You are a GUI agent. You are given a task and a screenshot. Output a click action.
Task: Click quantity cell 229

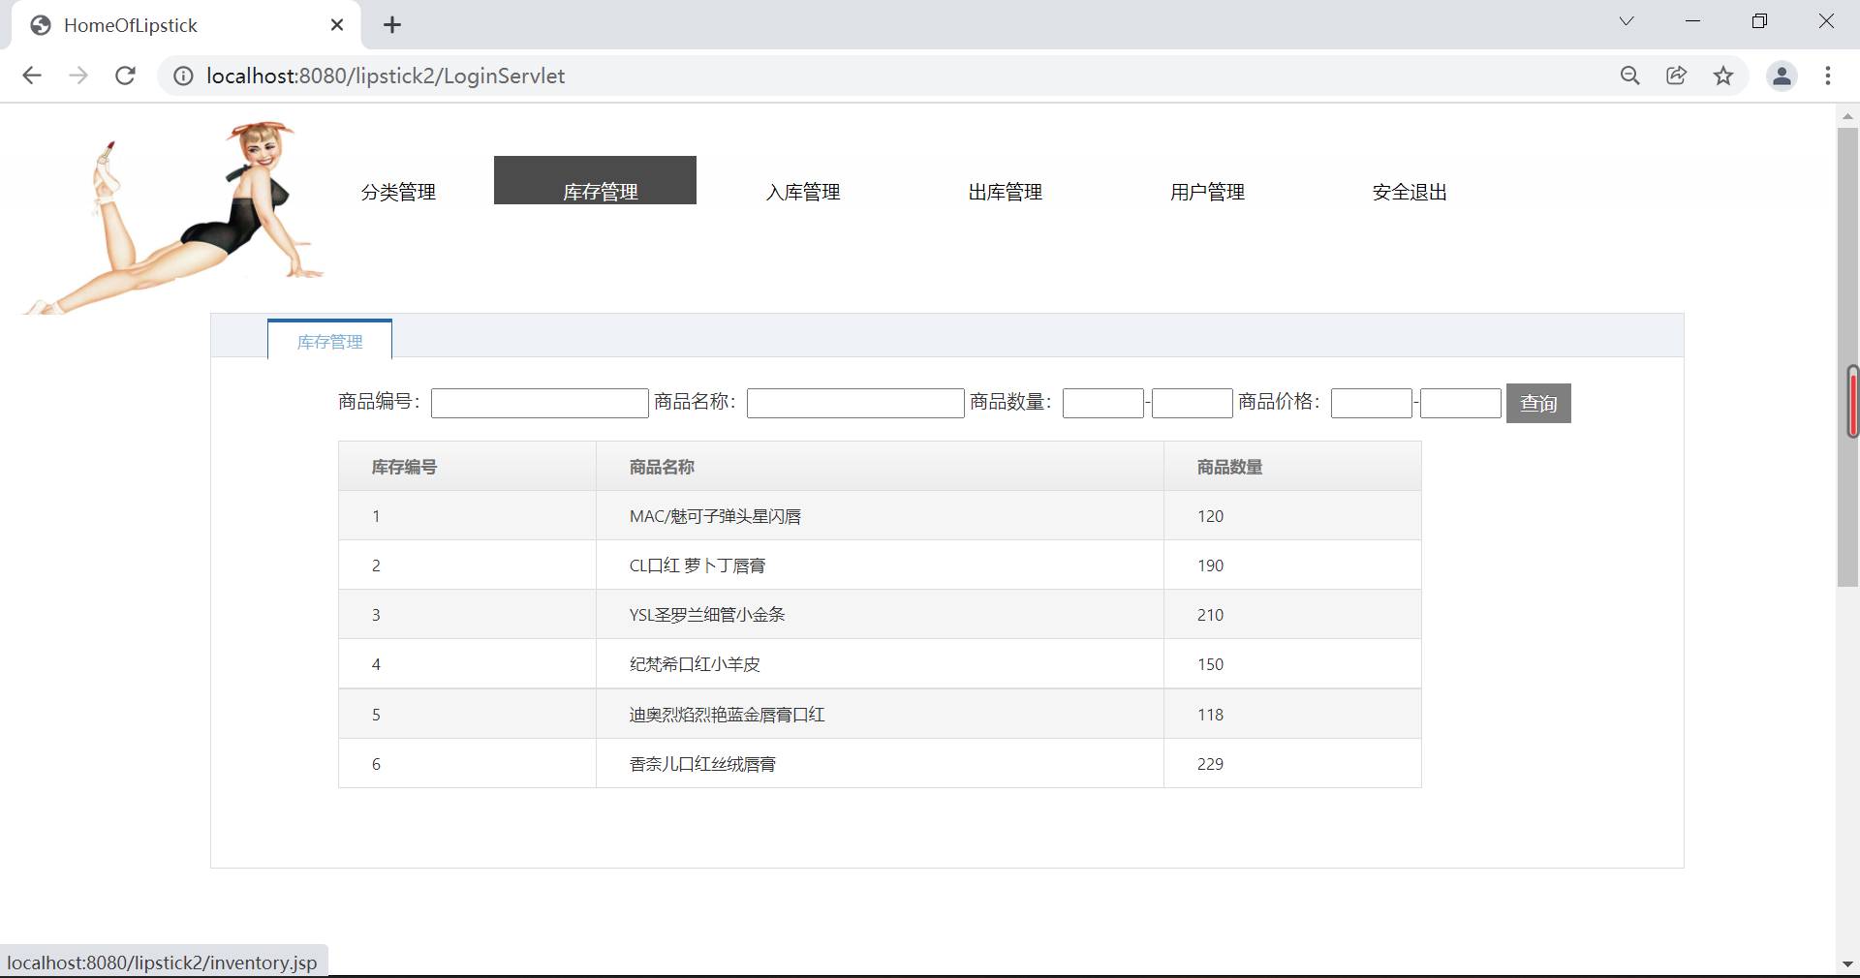[1292, 764]
